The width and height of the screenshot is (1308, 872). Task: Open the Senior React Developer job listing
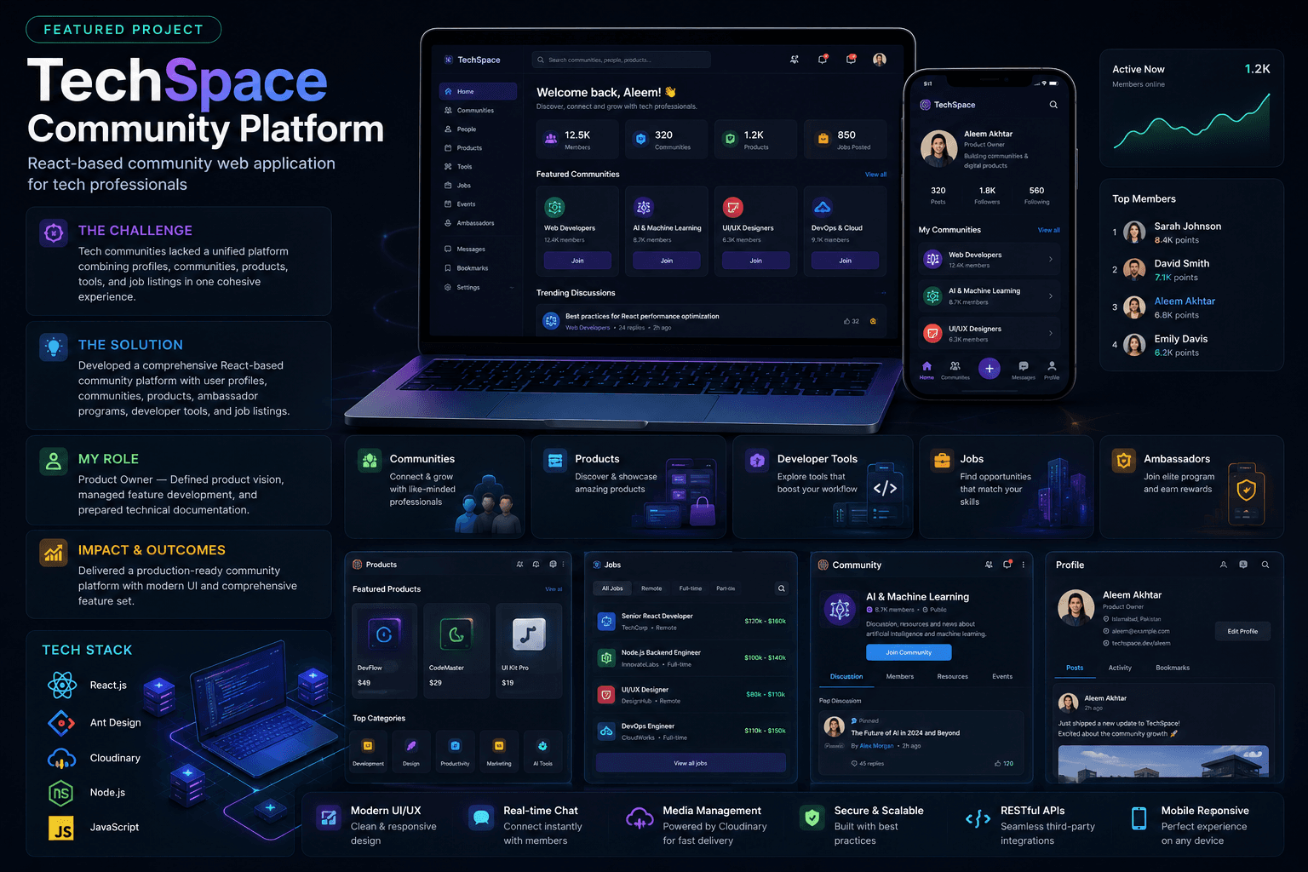tap(691, 622)
